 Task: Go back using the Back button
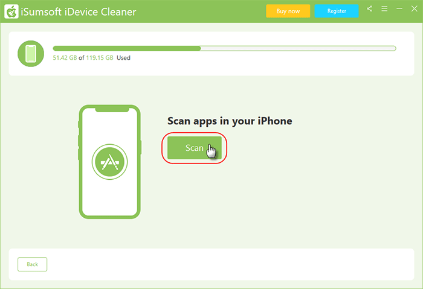[x=33, y=264]
